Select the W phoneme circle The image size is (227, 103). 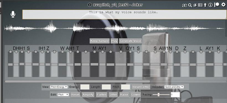(62, 52)
